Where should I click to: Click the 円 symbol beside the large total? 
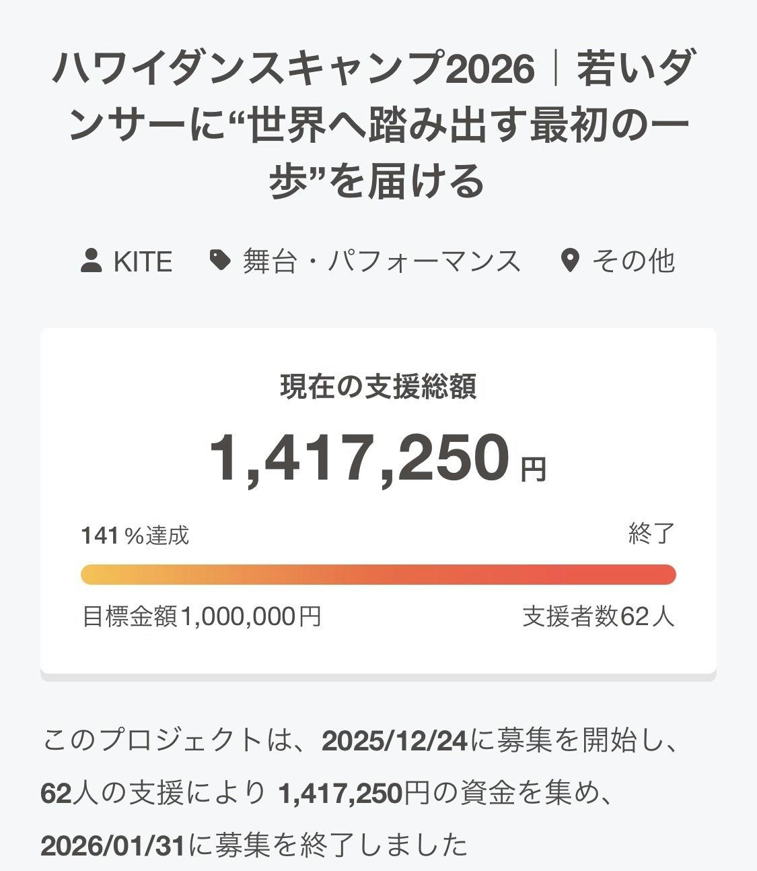(x=533, y=470)
